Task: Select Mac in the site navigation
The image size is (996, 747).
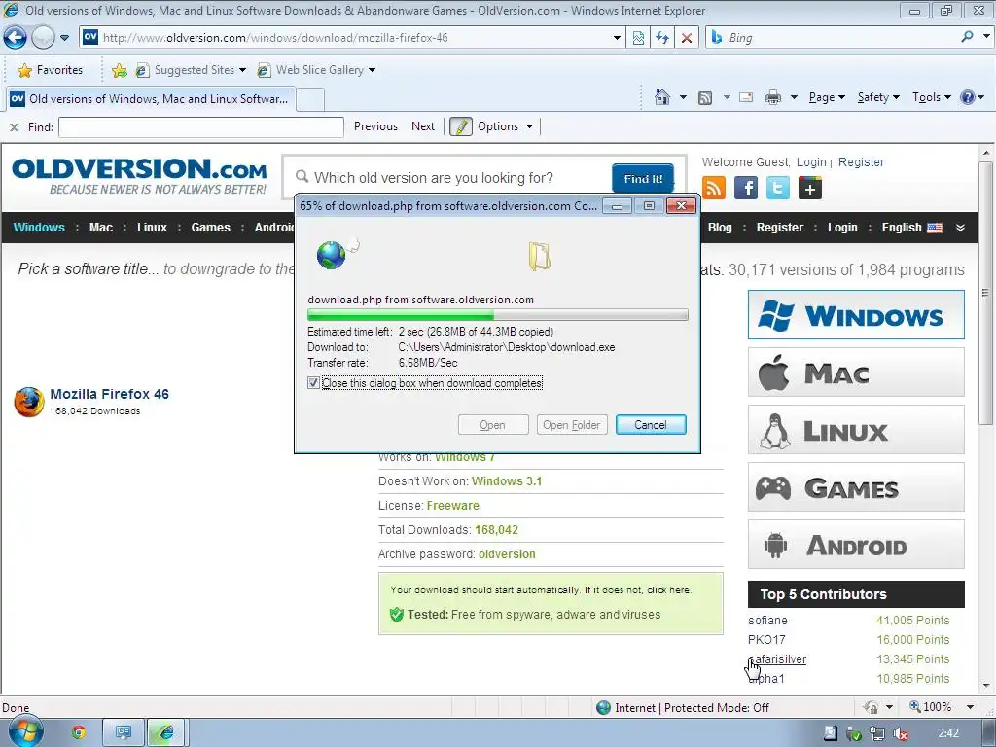Action: 101,228
